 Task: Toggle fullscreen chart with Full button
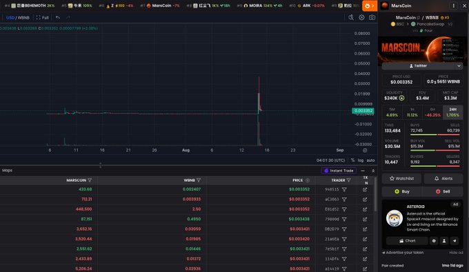[43, 18]
